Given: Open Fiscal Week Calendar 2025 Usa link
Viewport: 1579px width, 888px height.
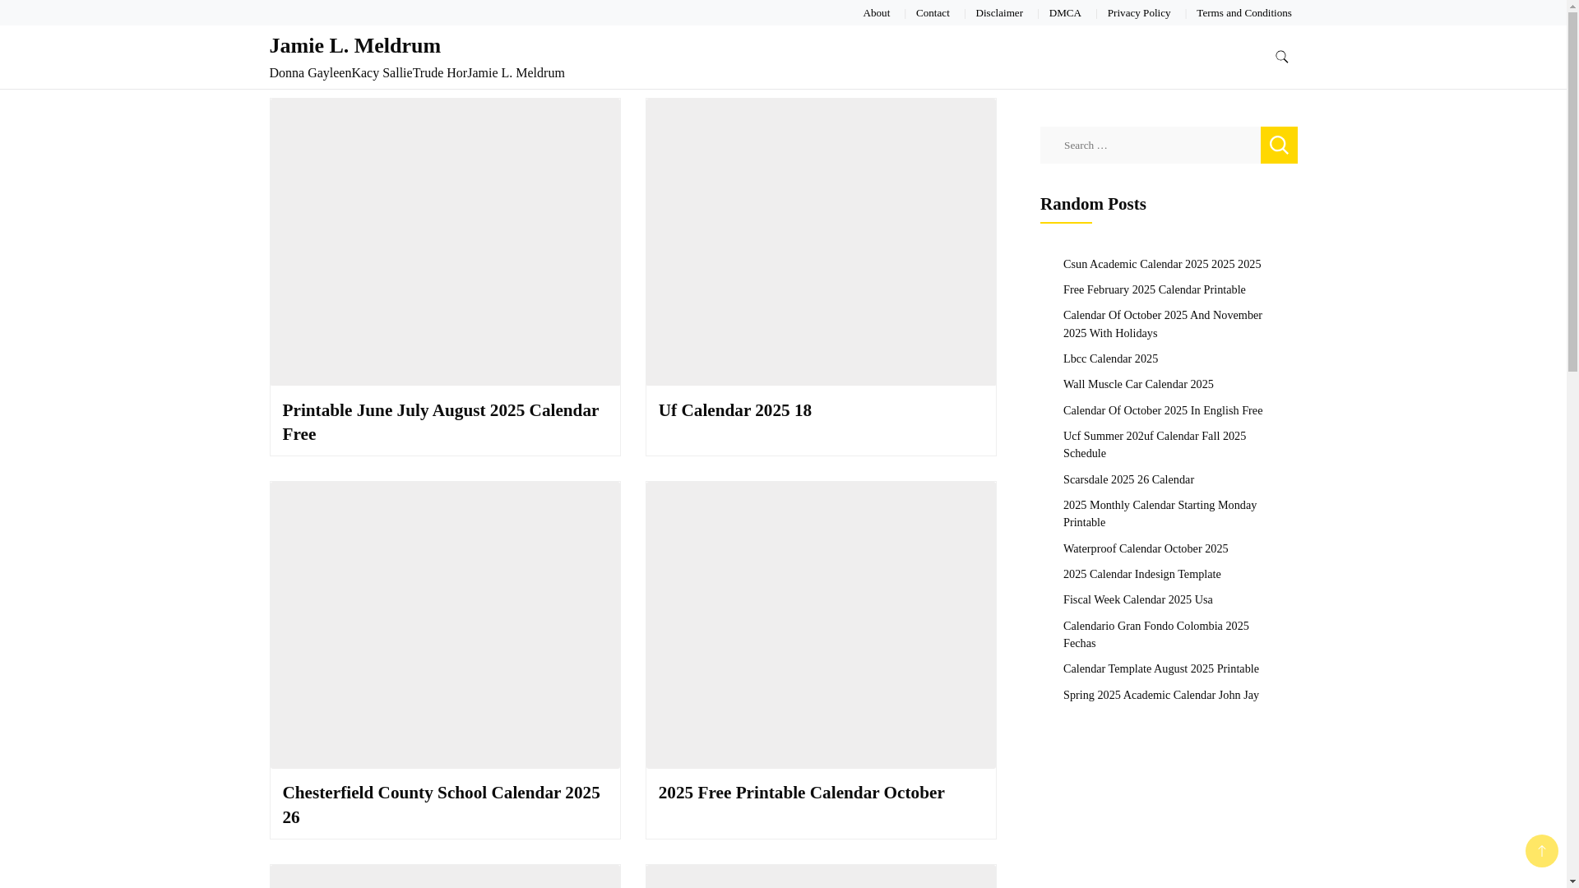Looking at the screenshot, I should (1137, 599).
